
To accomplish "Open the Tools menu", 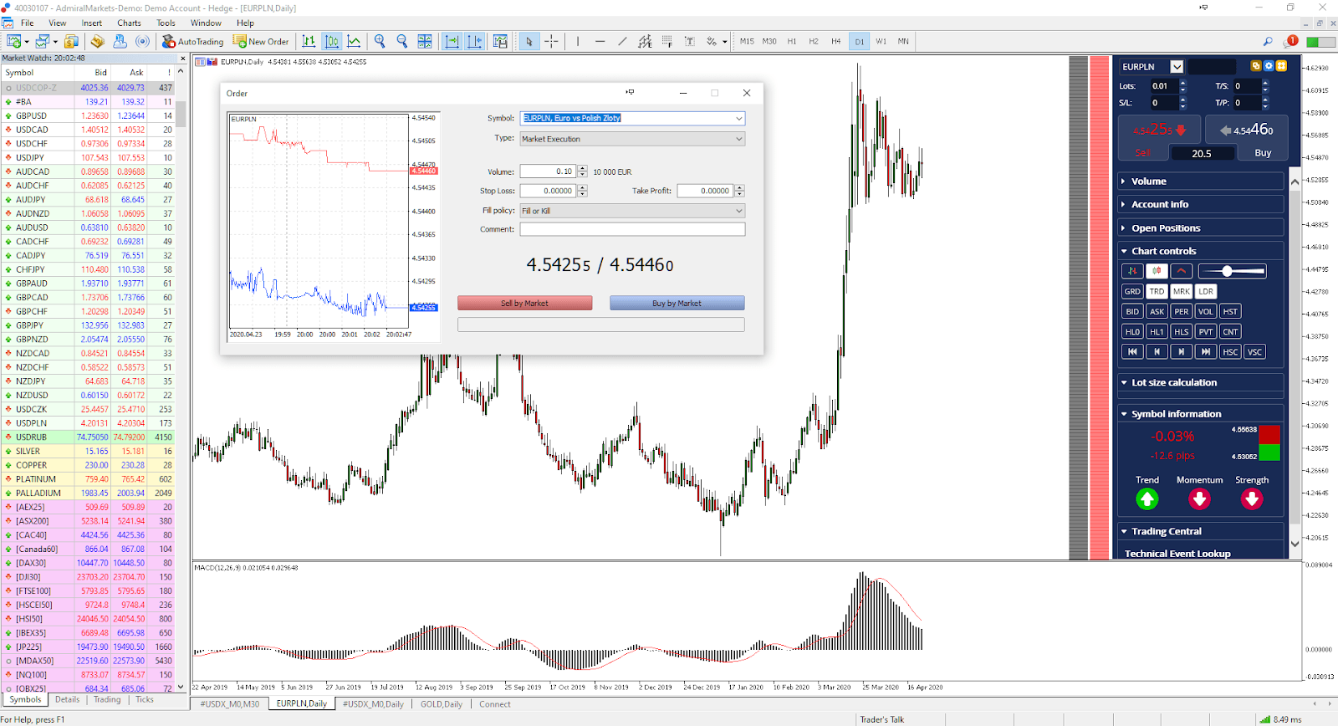I will [x=166, y=23].
